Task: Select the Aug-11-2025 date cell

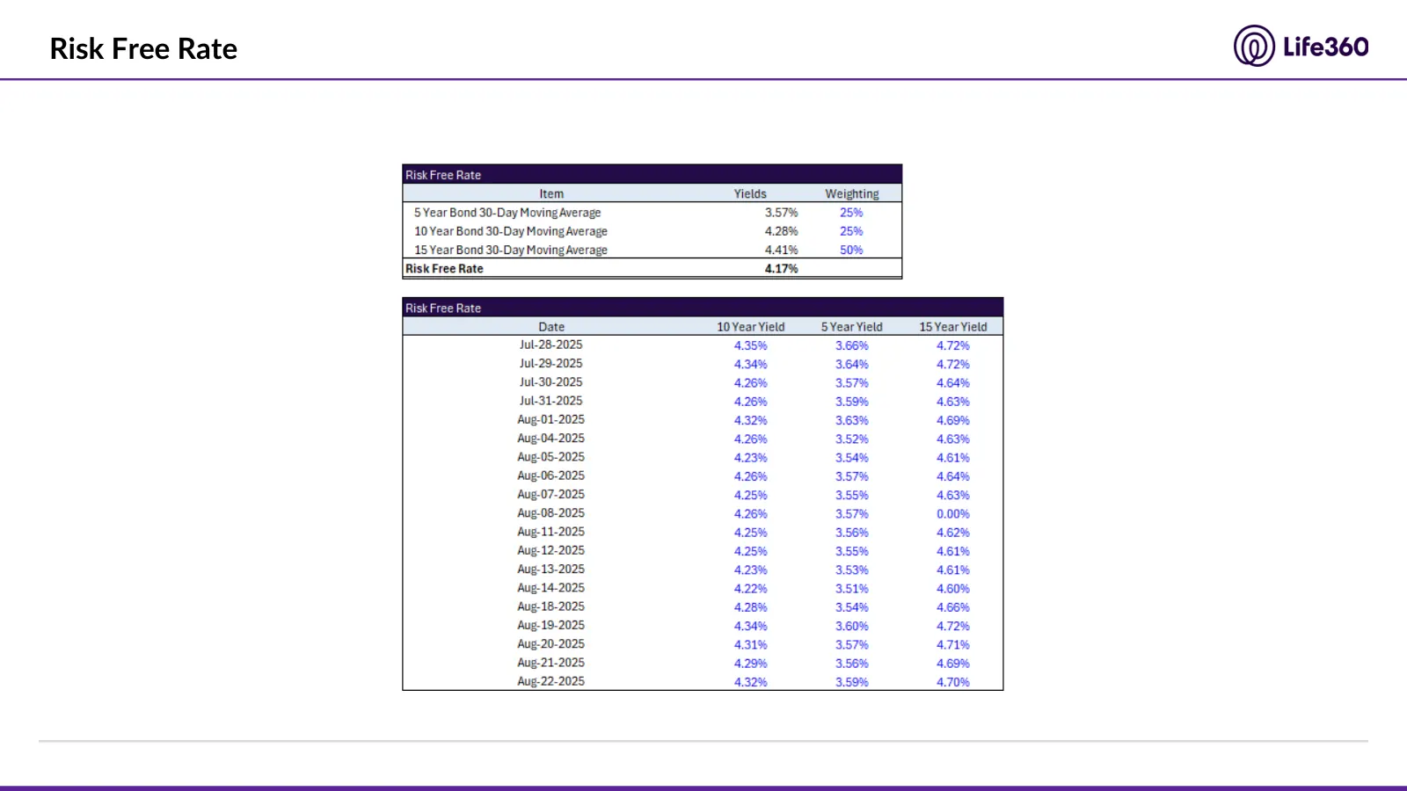Action: point(550,532)
